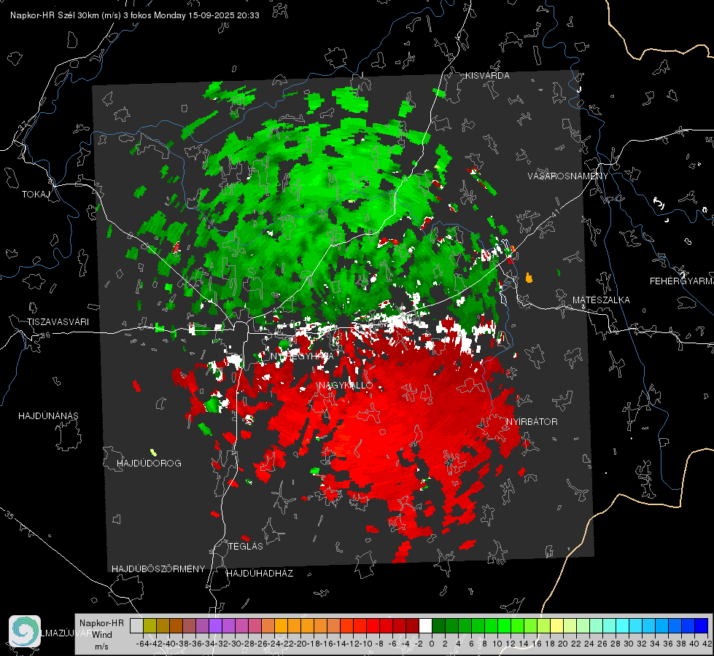
Task: Click the HAJDÚBÖSZÖRMÉNY city label
Action: [x=158, y=569]
